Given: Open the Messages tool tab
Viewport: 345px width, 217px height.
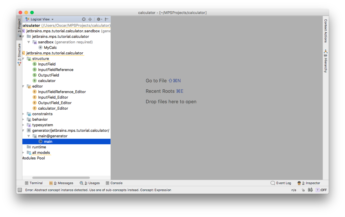Looking at the screenshot, I should tap(61, 183).
